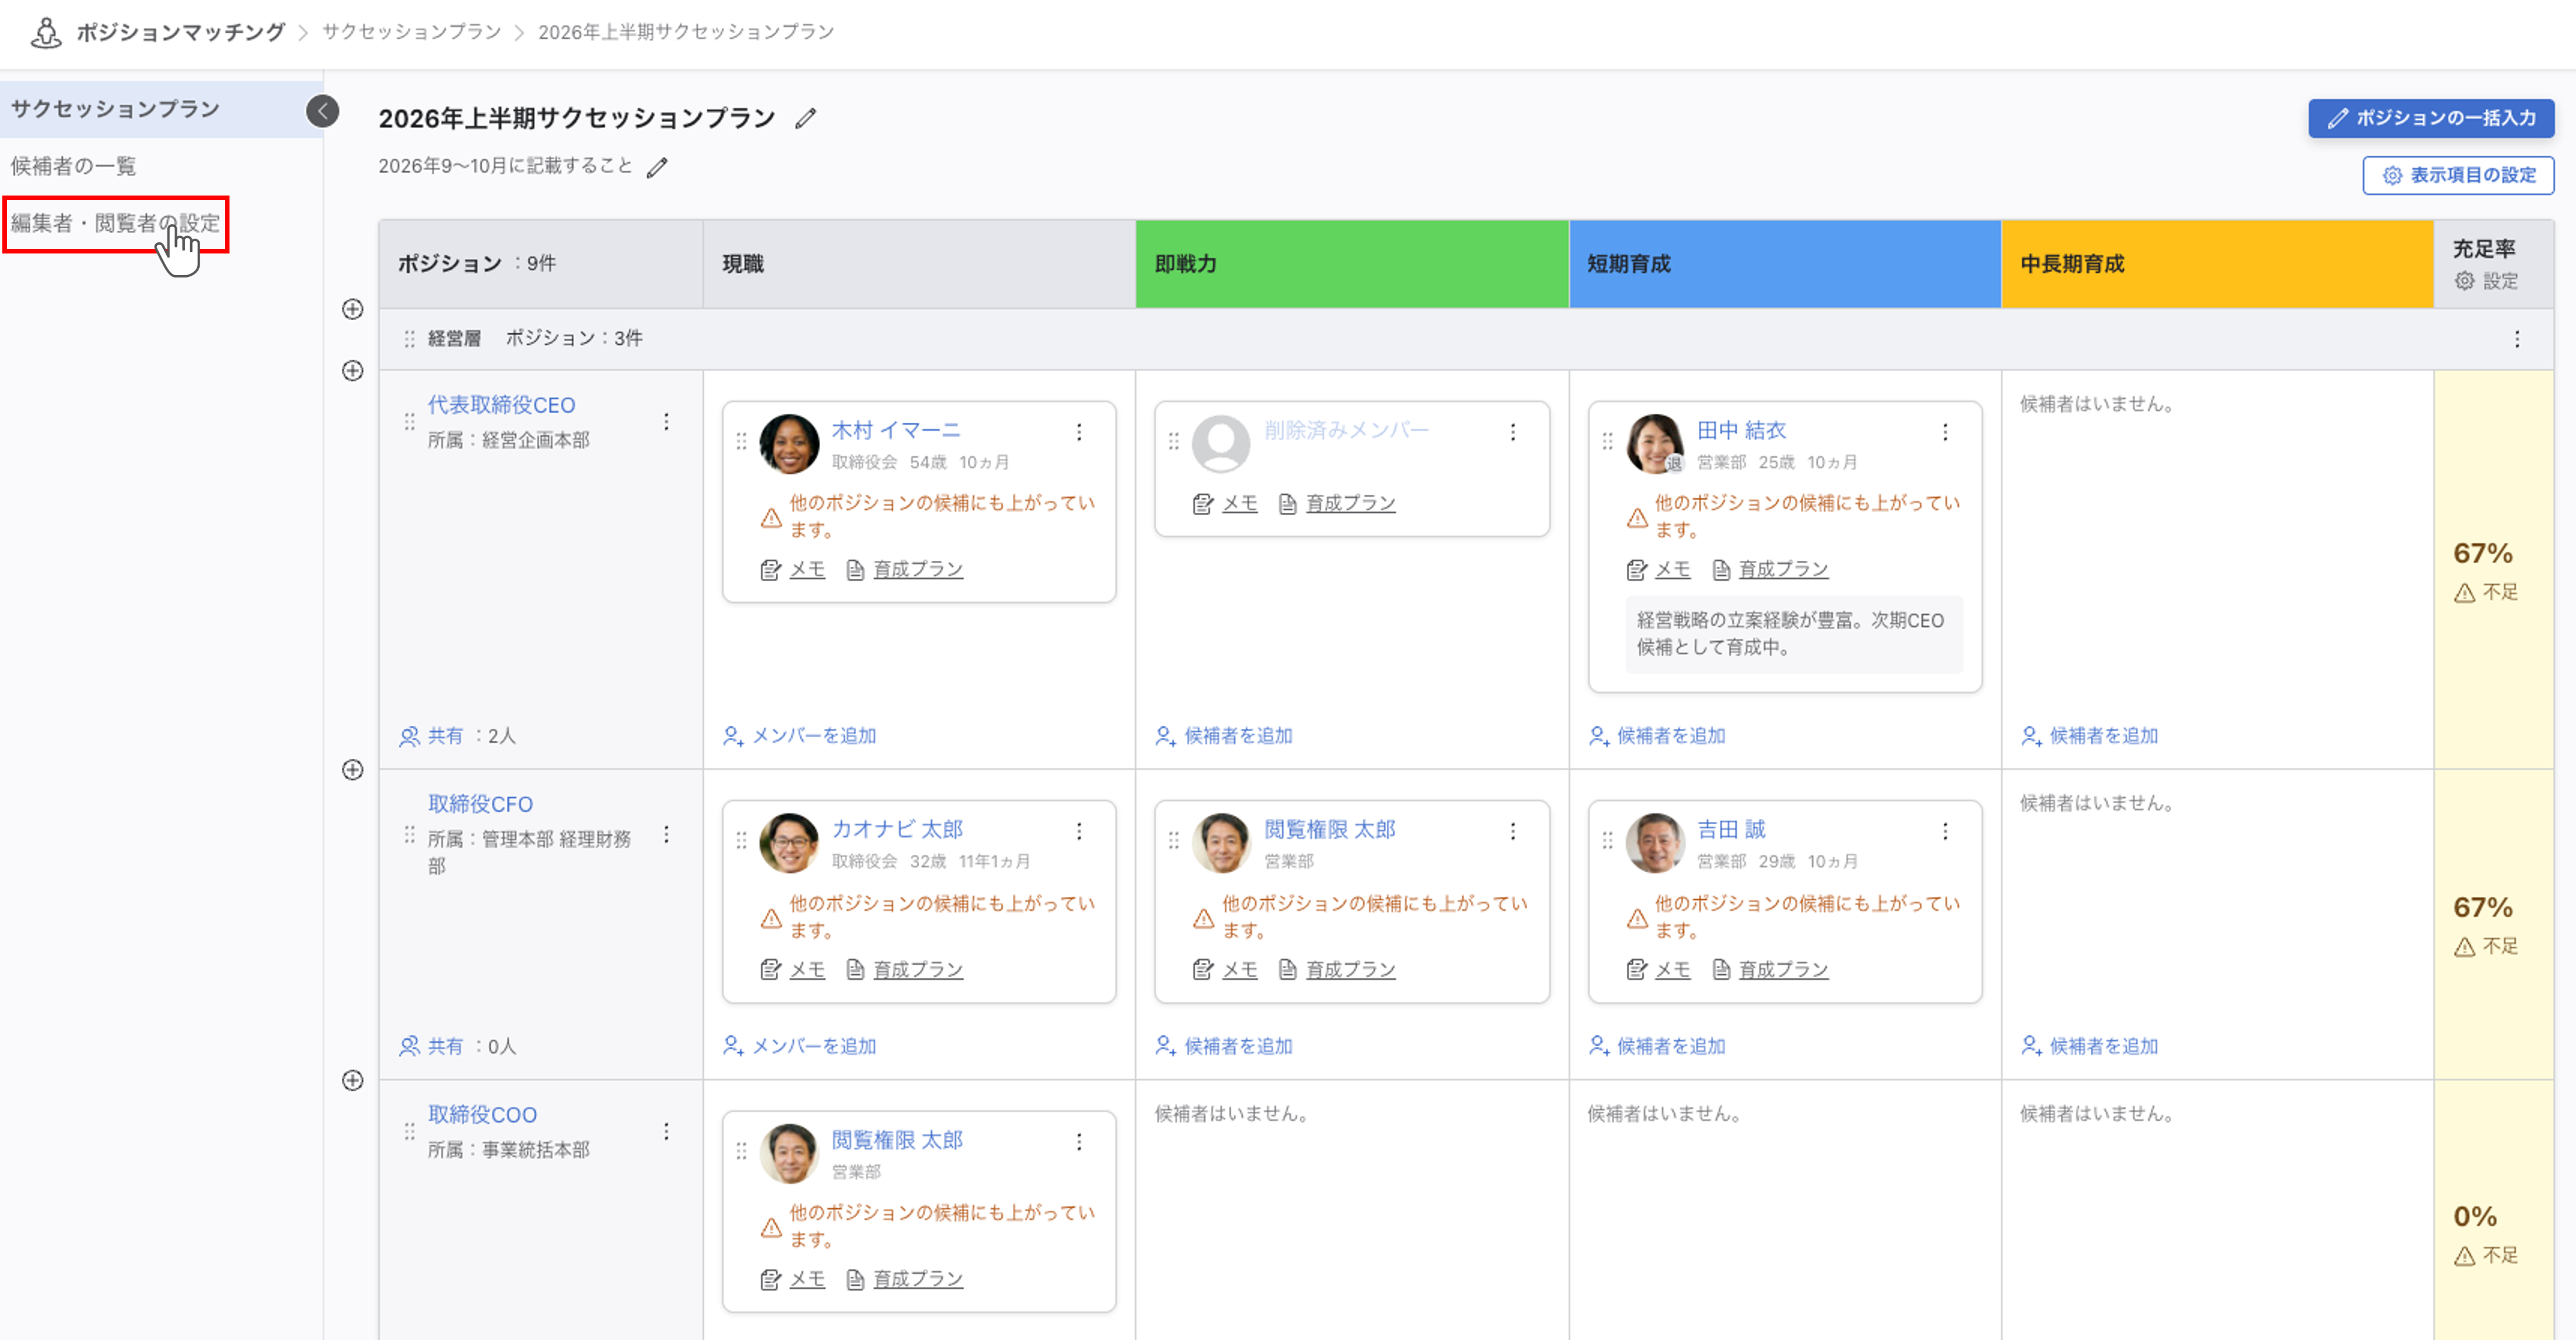Open kebab menu for 取締役COO position
The width and height of the screenshot is (2576, 1340).
pyautogui.click(x=666, y=1132)
